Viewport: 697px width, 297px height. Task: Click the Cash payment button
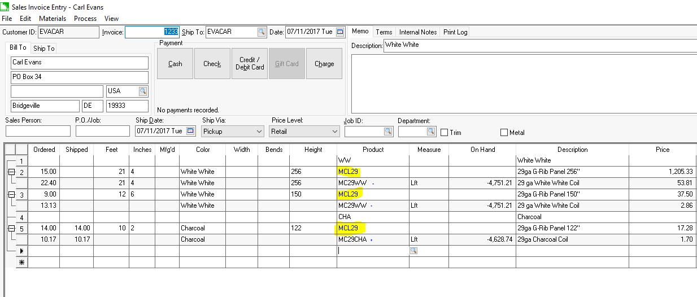pyautogui.click(x=175, y=64)
